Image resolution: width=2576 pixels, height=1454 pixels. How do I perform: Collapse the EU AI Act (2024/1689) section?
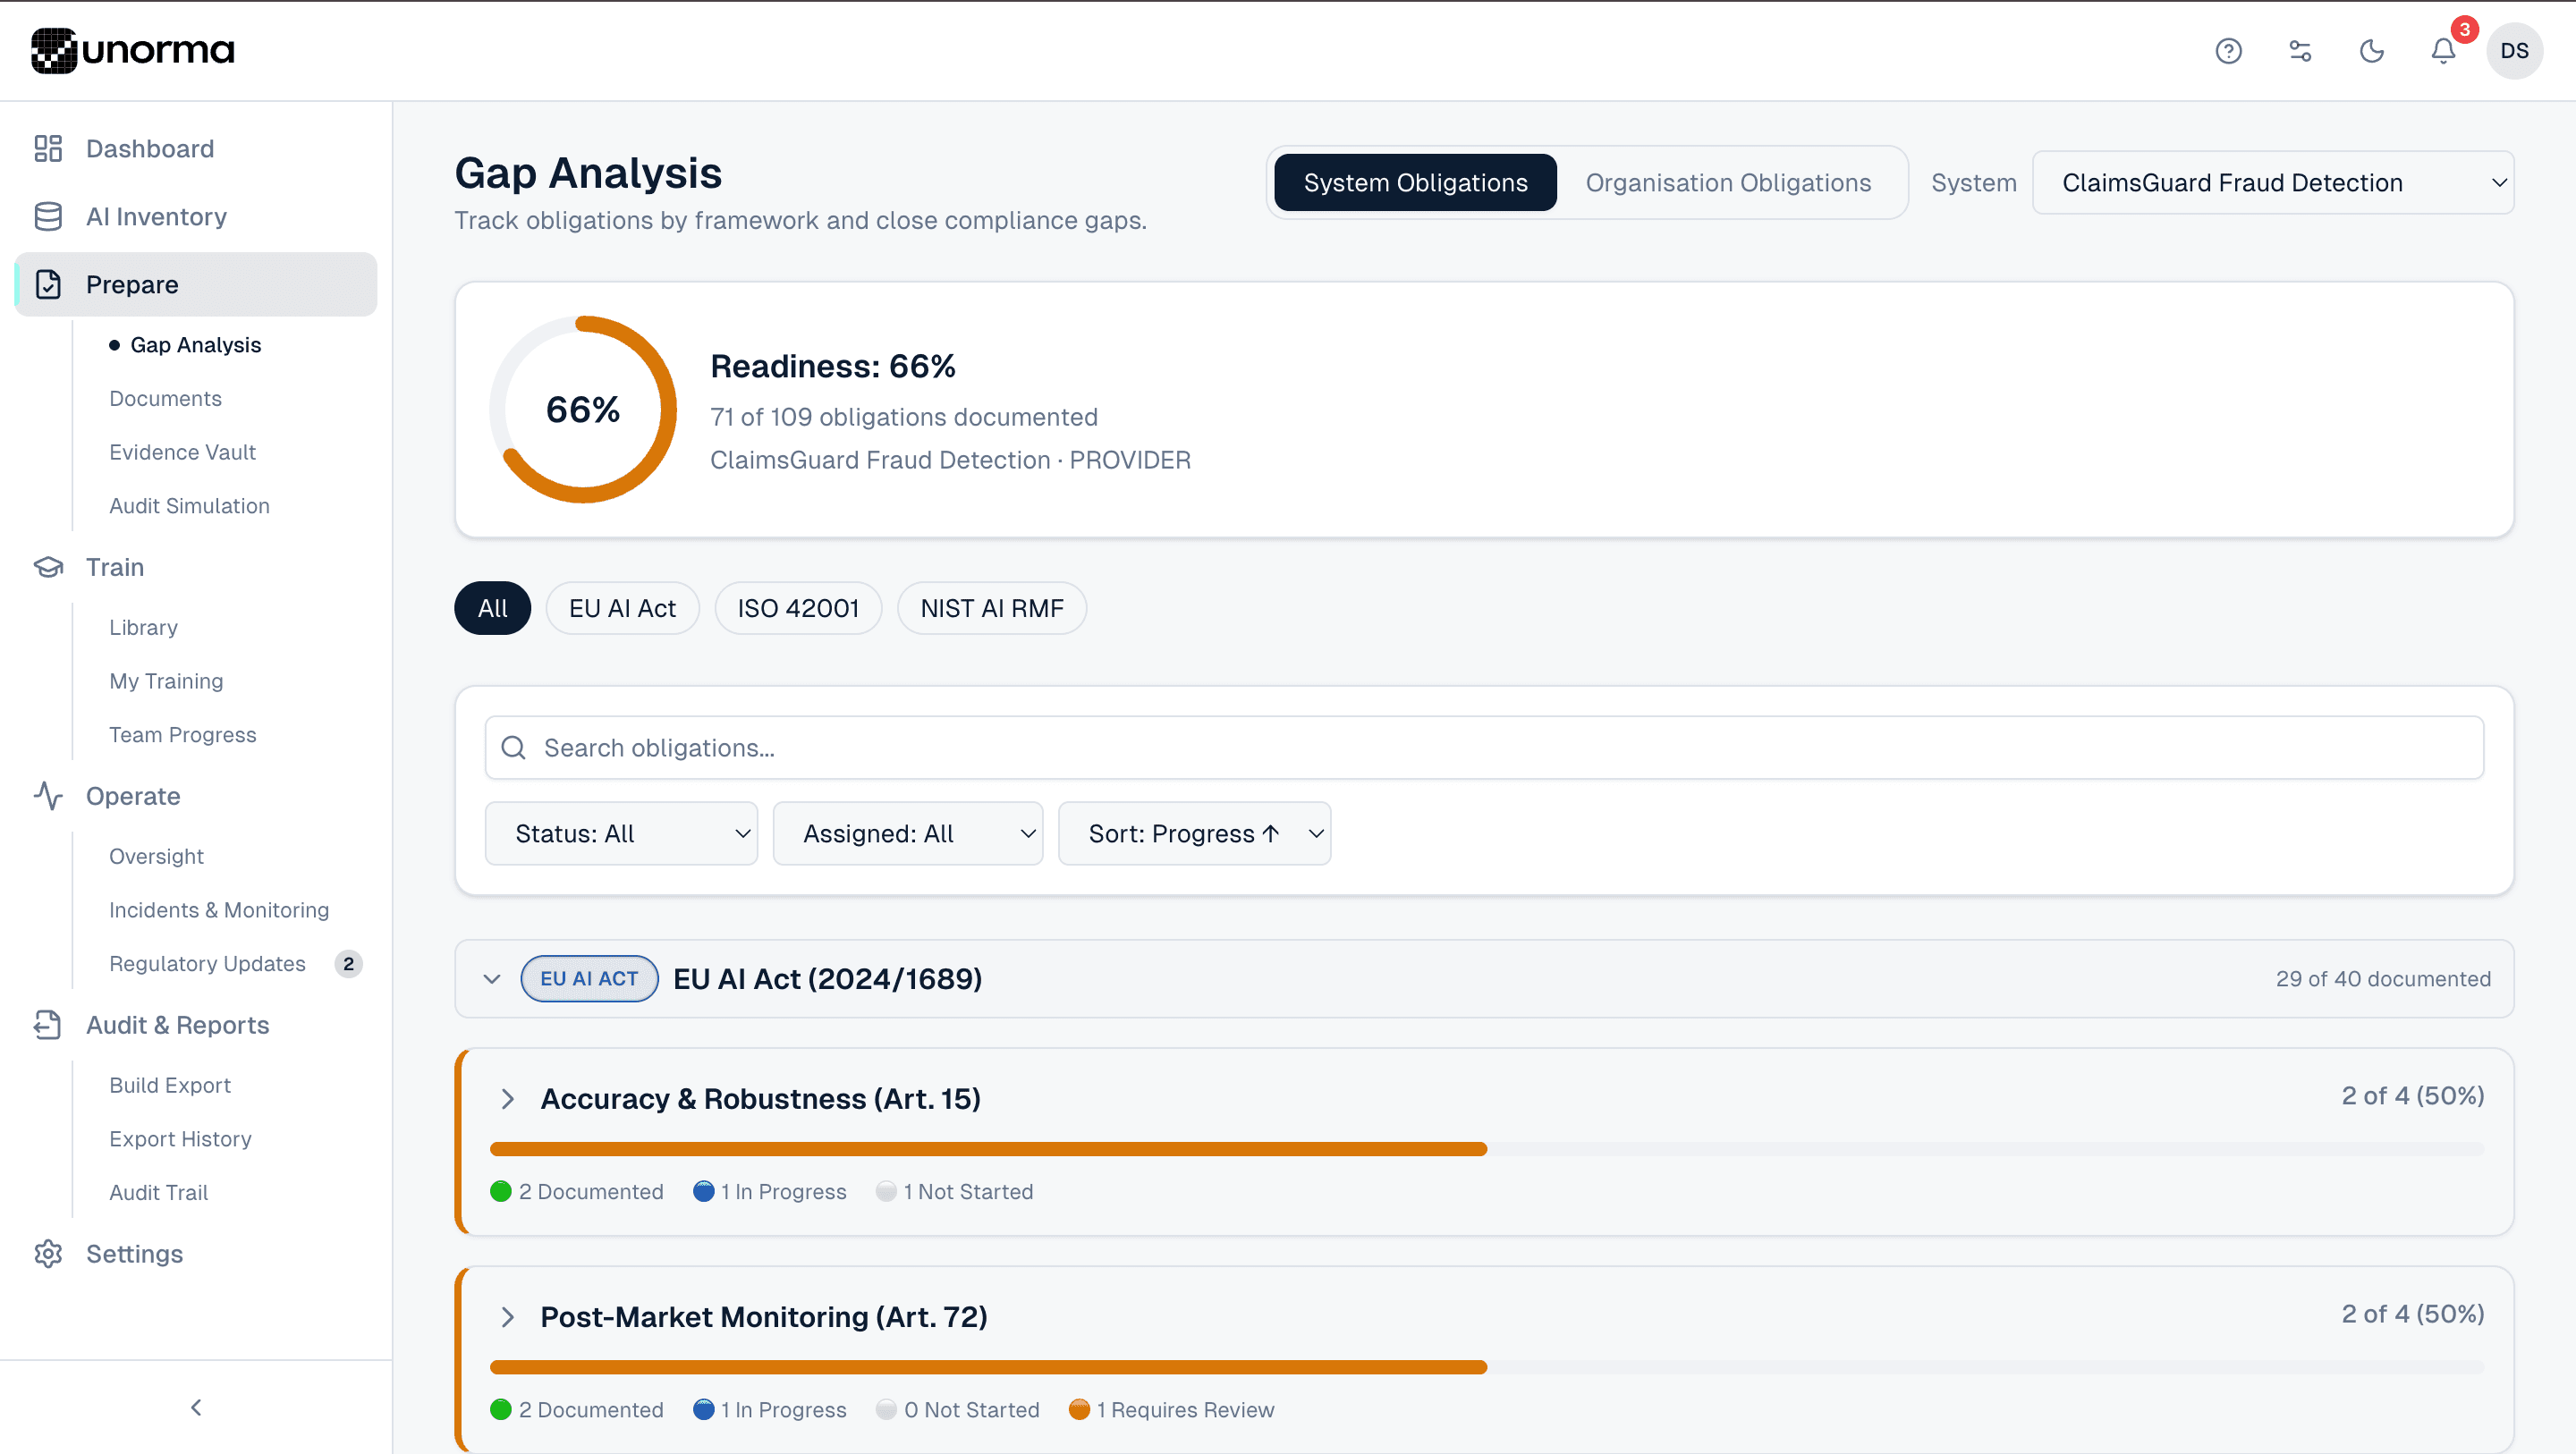coord(491,979)
